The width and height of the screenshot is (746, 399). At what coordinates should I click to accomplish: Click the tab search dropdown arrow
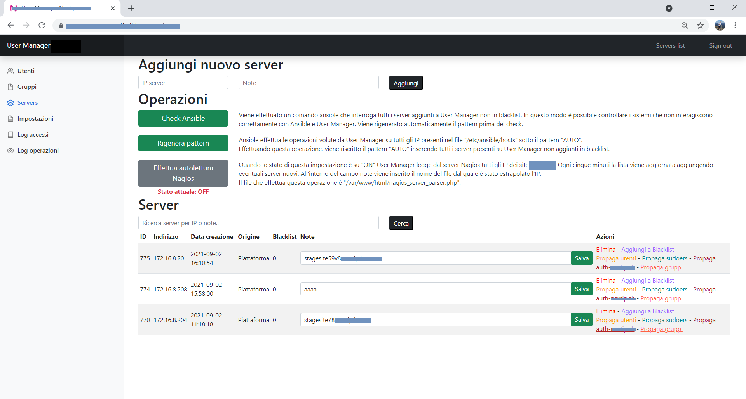coord(669,8)
